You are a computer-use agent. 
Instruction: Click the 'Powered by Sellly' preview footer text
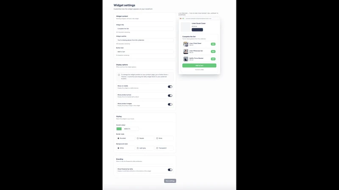point(199,70)
